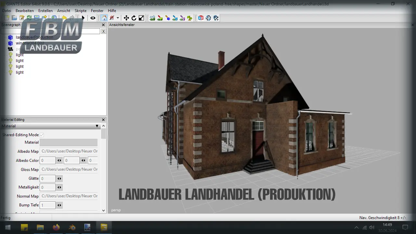Open the dropdown arrow beside crossed-out icon
This screenshot has width=416, height=234.
coord(118,18)
